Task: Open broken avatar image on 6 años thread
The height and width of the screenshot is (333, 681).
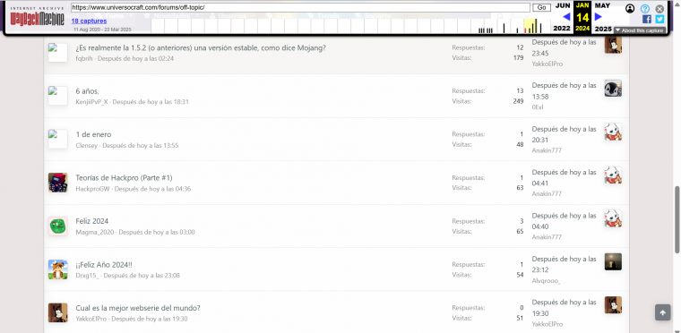Action: tap(57, 96)
